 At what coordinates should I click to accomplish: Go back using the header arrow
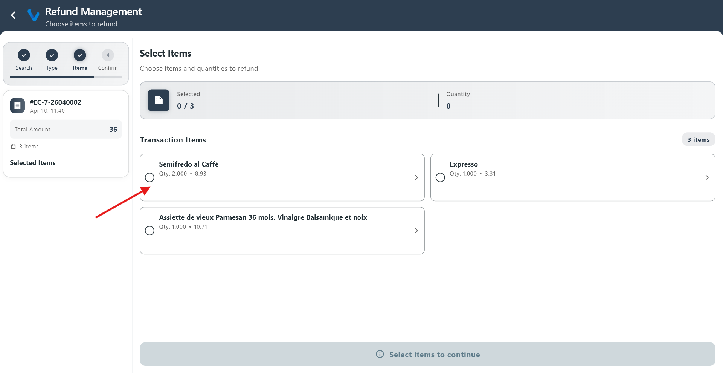14,15
